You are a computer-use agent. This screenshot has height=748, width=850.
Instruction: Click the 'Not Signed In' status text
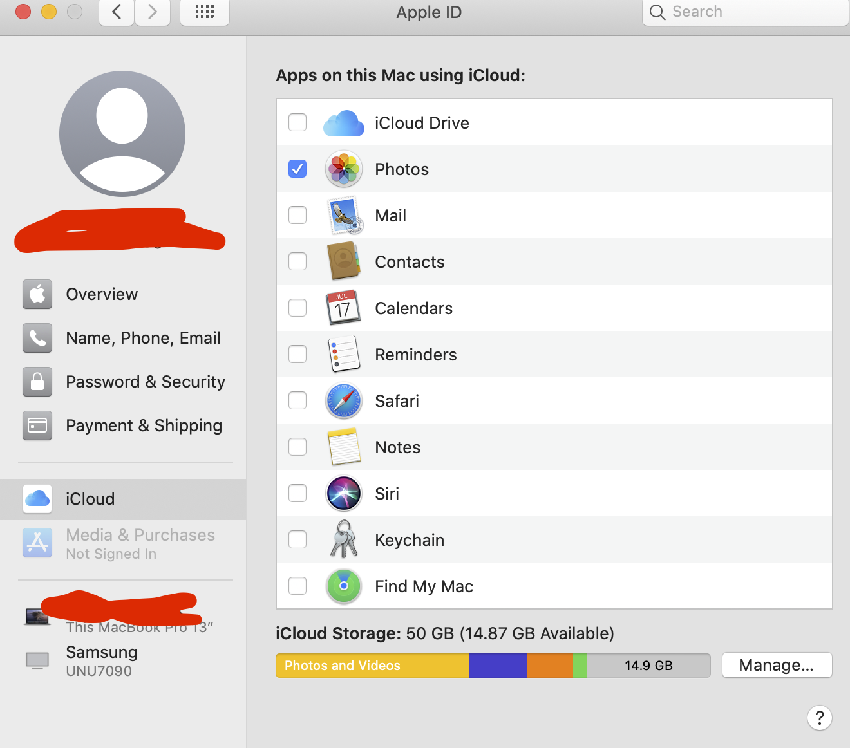[111, 554]
